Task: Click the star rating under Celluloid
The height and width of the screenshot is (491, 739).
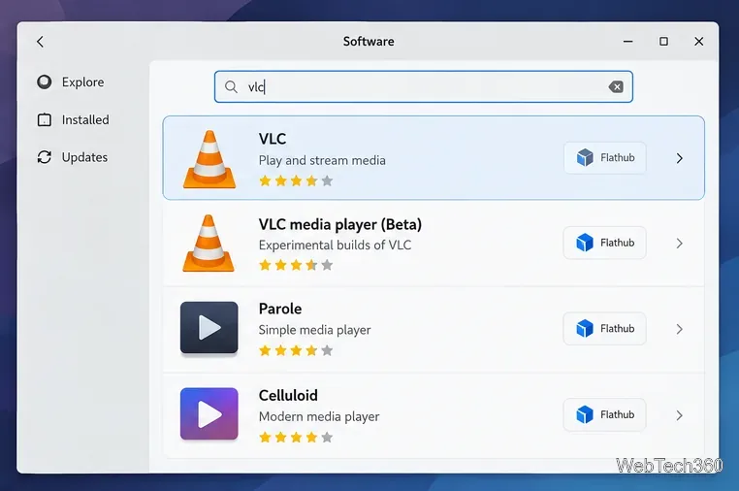Action: click(x=296, y=438)
